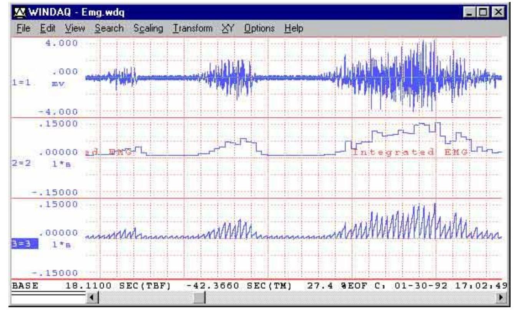
Task: Click the 'Integrated EMG' annotation text
Action: [410, 152]
